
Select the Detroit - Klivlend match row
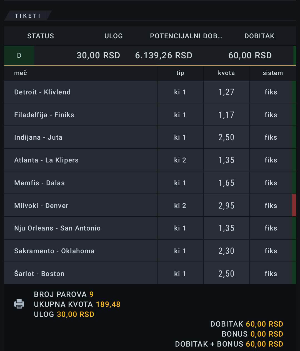150,92
